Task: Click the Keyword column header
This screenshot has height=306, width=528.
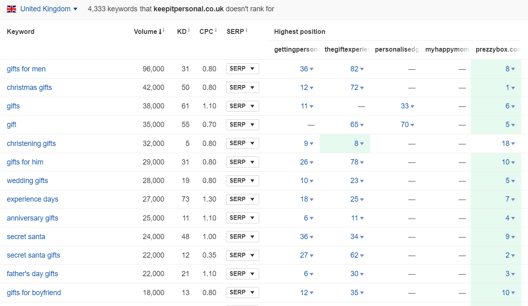Action: coord(21,31)
